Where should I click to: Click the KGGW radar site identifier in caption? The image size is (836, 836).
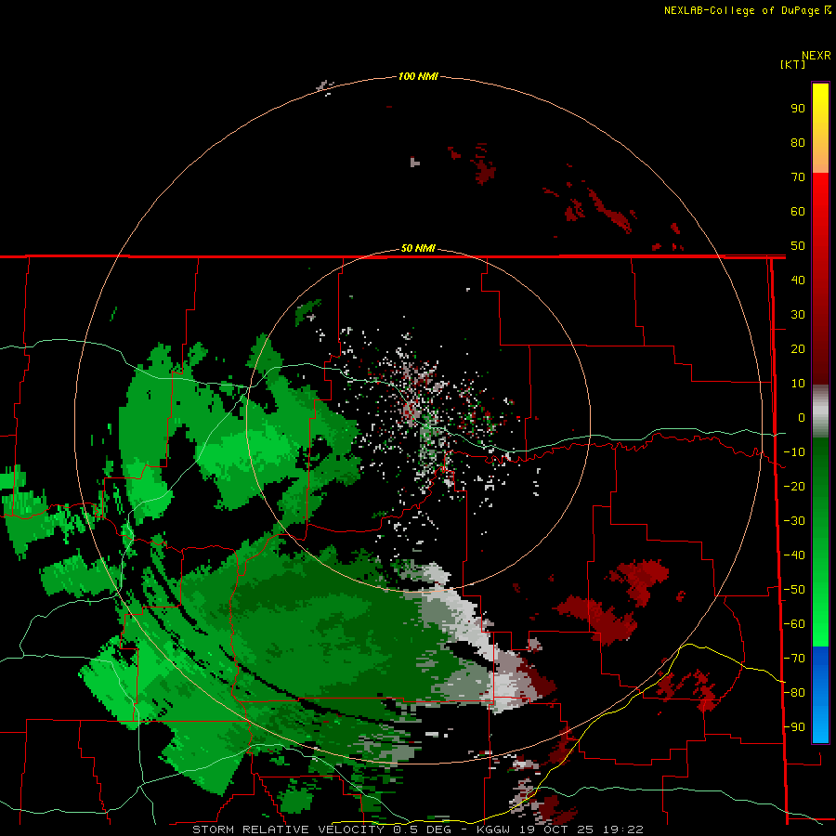[x=493, y=829]
